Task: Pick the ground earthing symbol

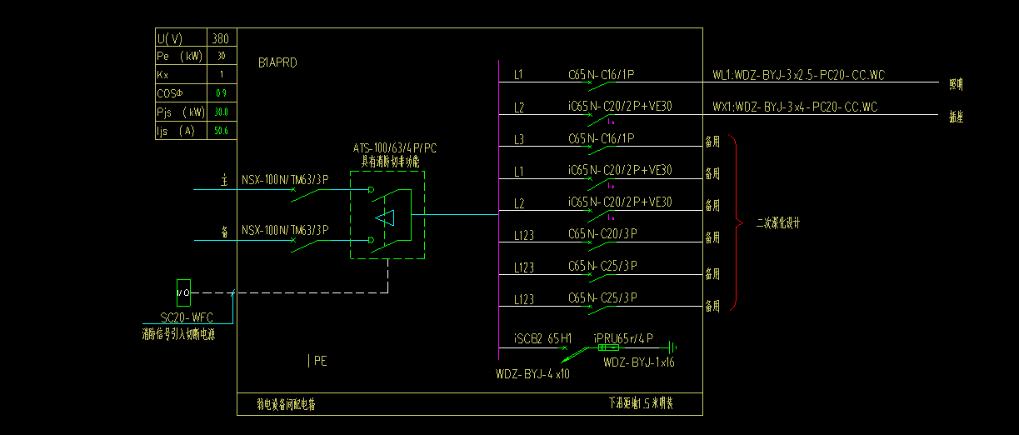Action: point(672,347)
